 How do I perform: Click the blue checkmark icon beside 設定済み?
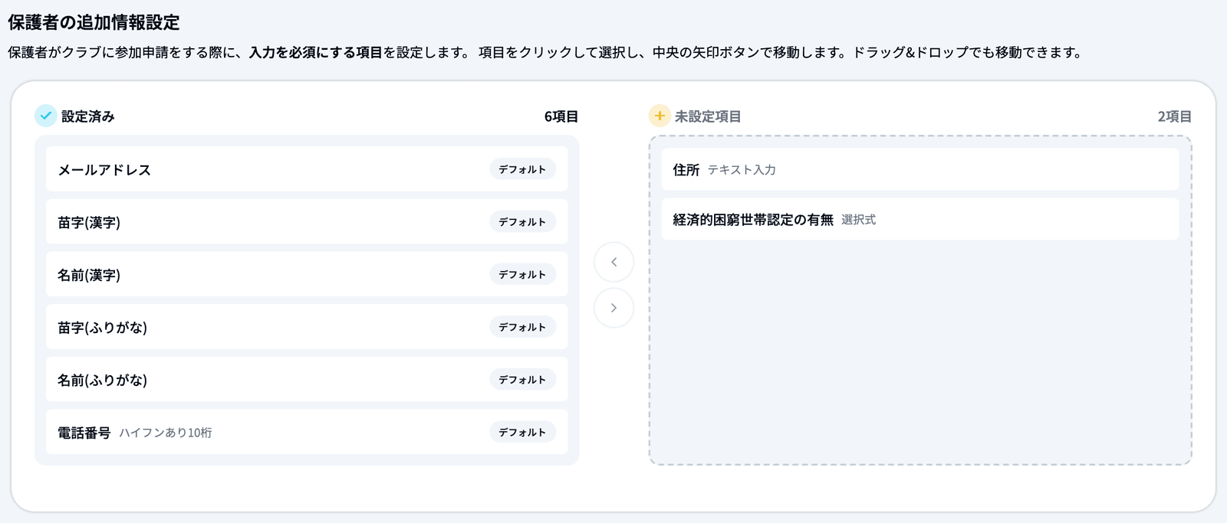[45, 116]
